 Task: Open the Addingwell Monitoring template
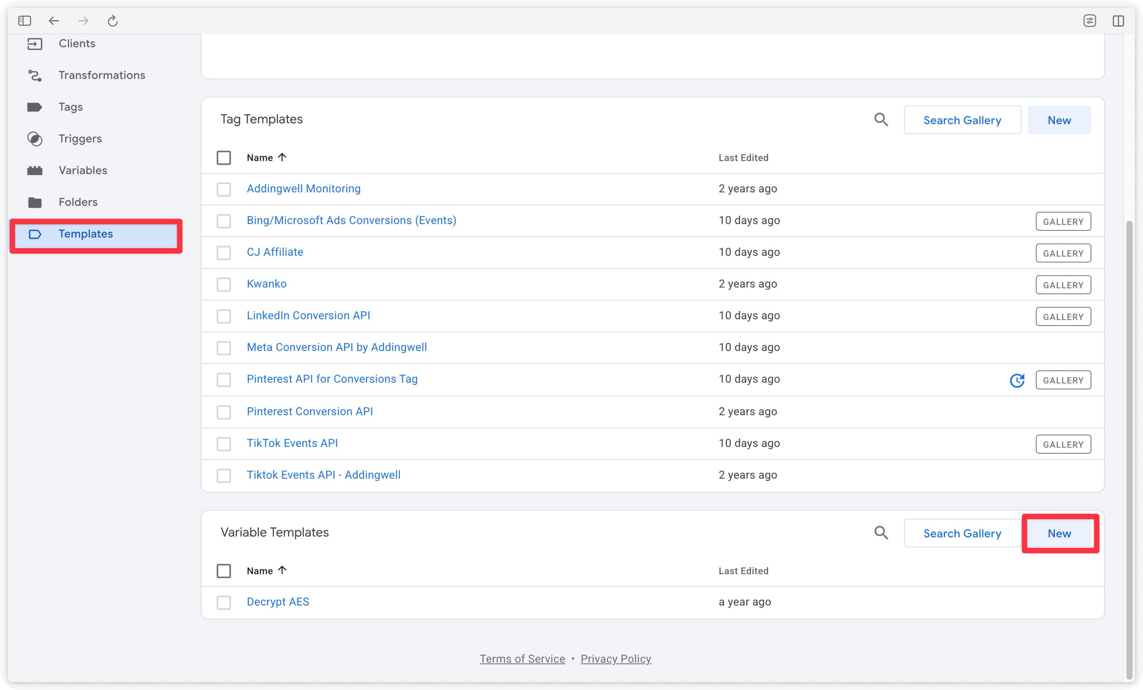pyautogui.click(x=303, y=189)
